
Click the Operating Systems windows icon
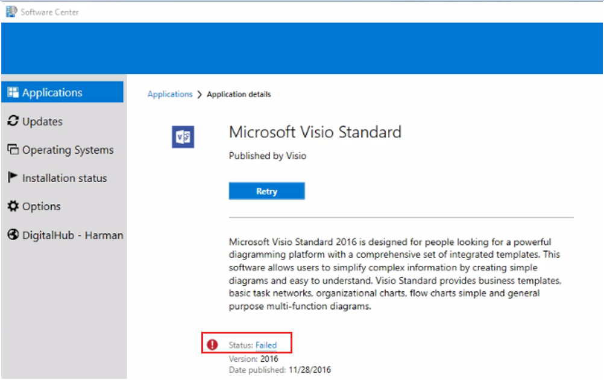coord(13,150)
